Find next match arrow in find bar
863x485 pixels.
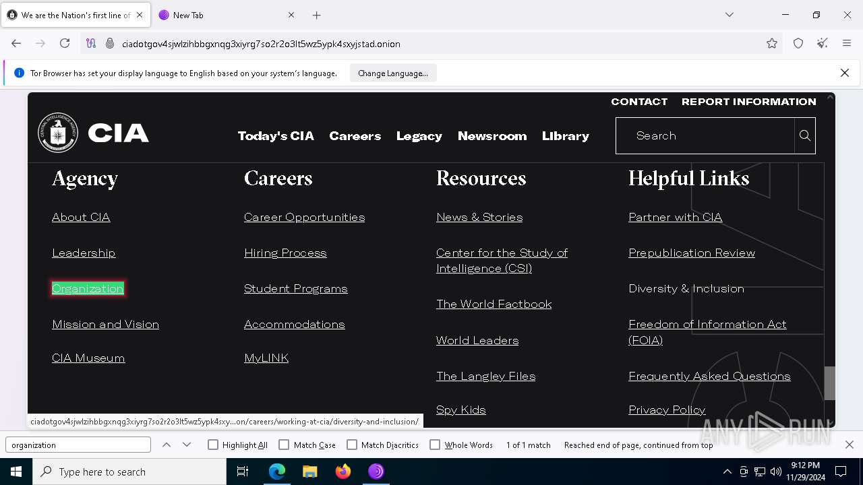pos(187,445)
